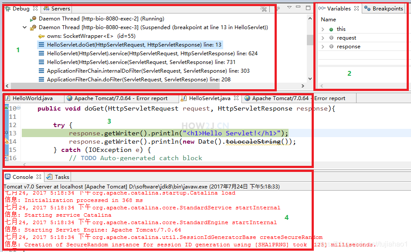Close the Debug view tab
The height and width of the screenshot is (252, 411).
35,8
